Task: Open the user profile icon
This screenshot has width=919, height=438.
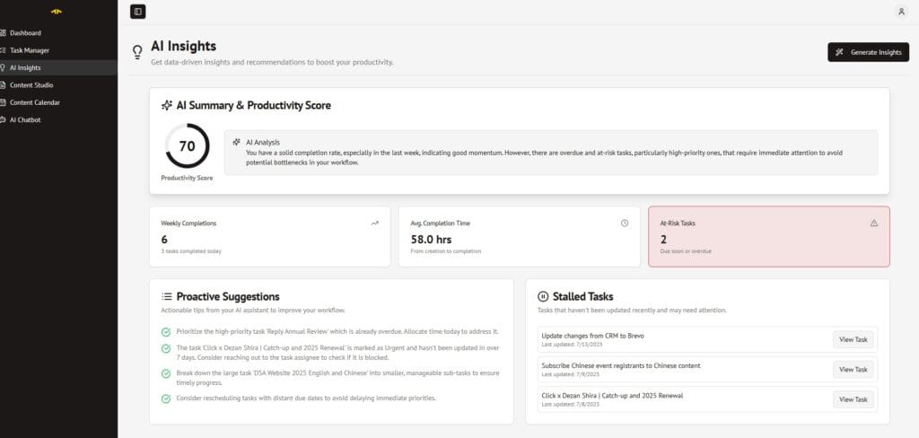Action: (901, 12)
